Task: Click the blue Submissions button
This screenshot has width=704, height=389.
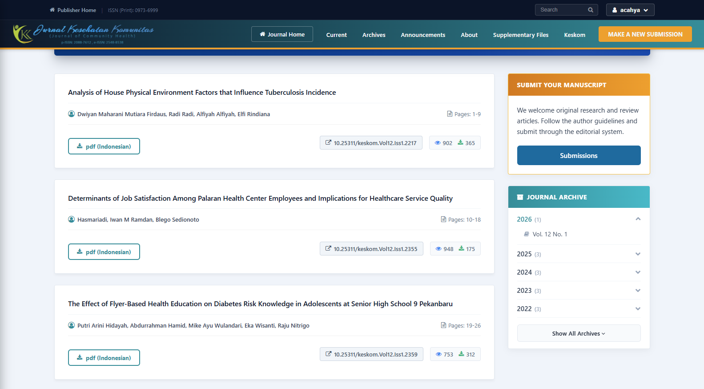Action: (579, 155)
